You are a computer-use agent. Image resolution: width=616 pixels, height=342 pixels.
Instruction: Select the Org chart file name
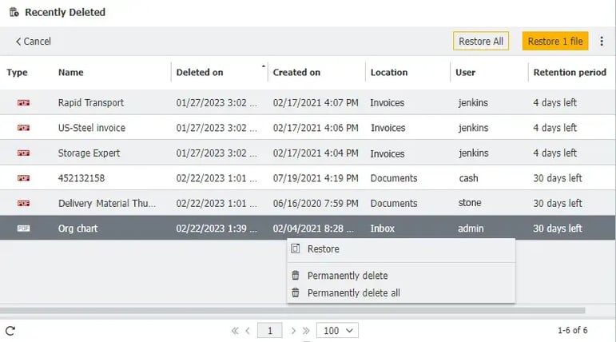[x=77, y=229]
